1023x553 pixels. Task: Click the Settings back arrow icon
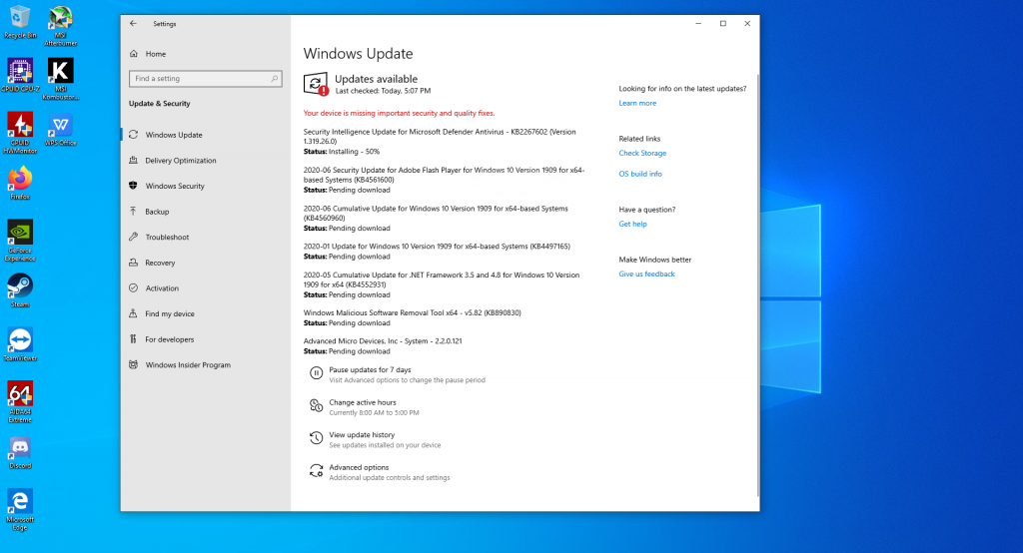click(134, 23)
